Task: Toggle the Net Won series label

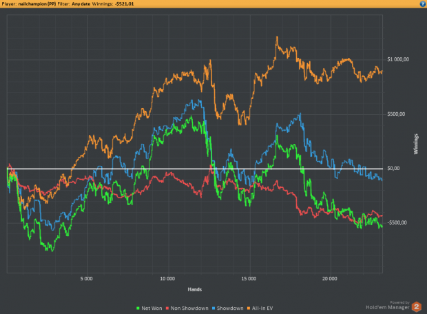Action: tap(152, 308)
